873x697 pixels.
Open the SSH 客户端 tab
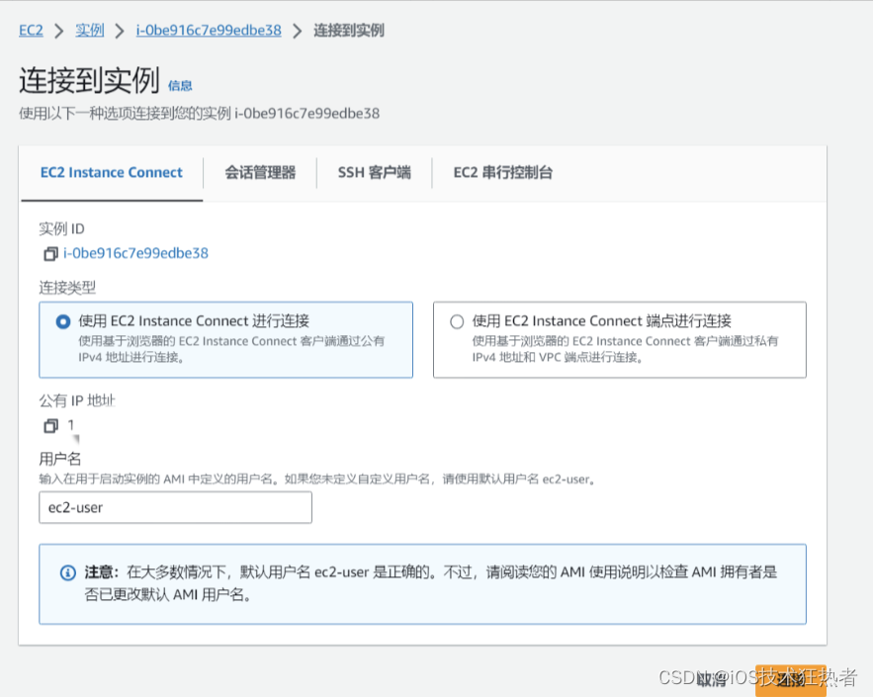pyautogui.click(x=374, y=172)
